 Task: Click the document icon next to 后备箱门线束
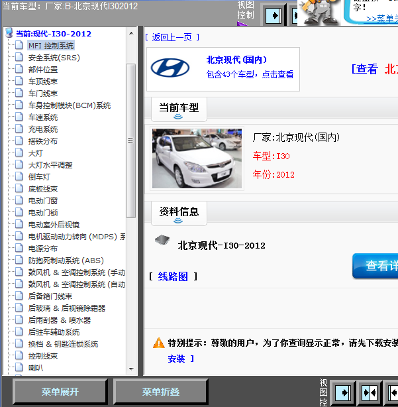coord(19,296)
